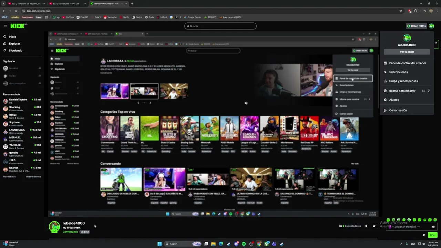Viewport: 441px width, 248px height.
Task: Open recommended channel MERNUEL
Action: tap(22, 139)
